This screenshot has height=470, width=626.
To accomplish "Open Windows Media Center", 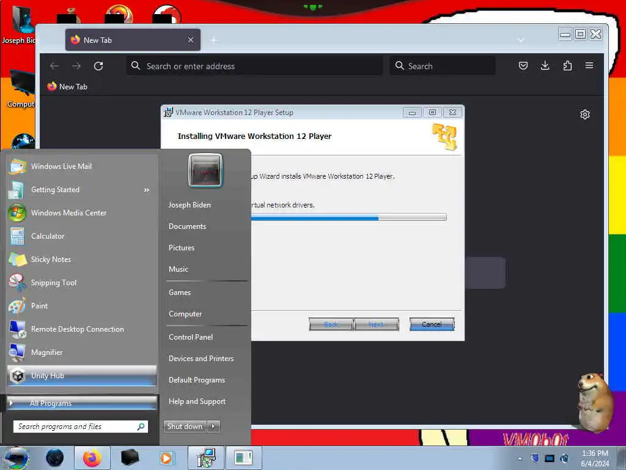I will (x=82, y=212).
